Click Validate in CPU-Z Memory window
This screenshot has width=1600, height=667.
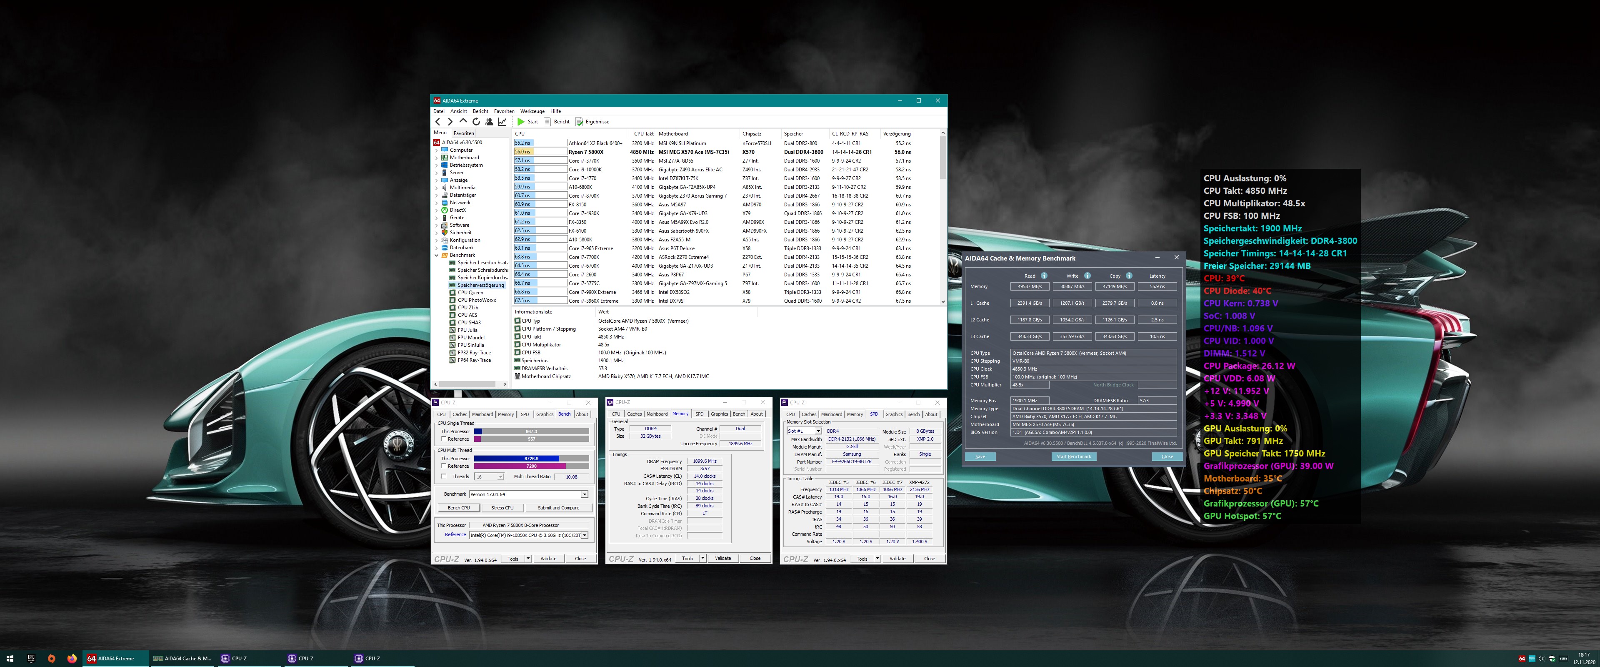pos(723,558)
